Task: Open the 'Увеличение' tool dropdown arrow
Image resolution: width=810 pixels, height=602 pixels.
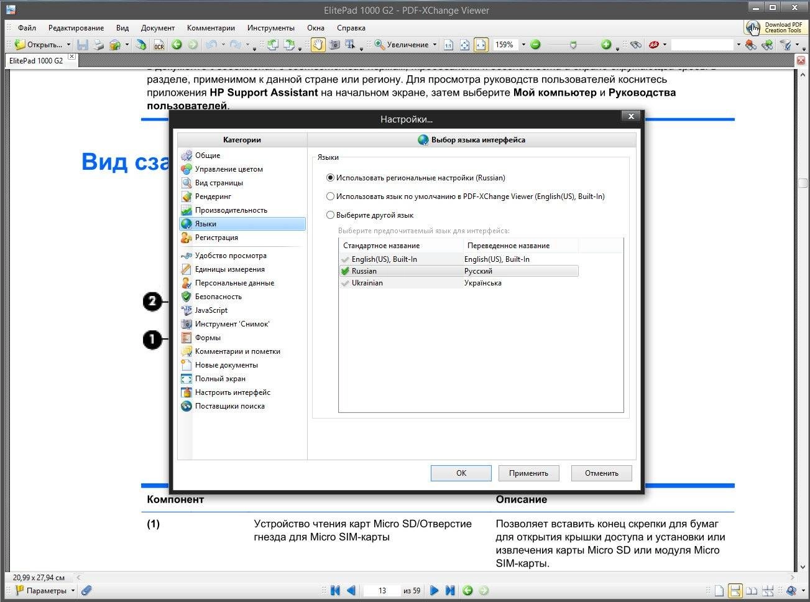Action: 435,45
